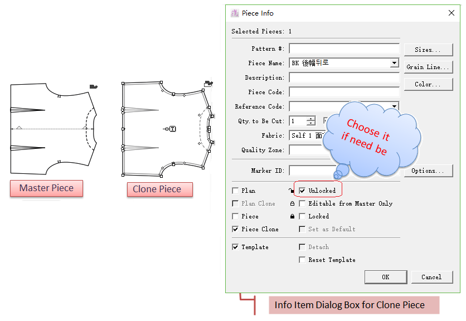Toggle the Piece Clone checkbox
Viewport: 466px width, 321px height.
235,229
